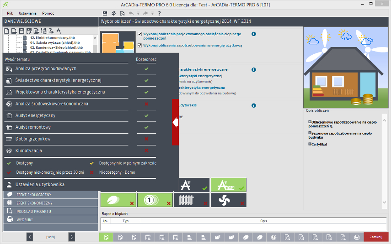Click the radiator icon beside Dobór grzejników
Viewport: 391px width, 244px height.
[x=9, y=139]
